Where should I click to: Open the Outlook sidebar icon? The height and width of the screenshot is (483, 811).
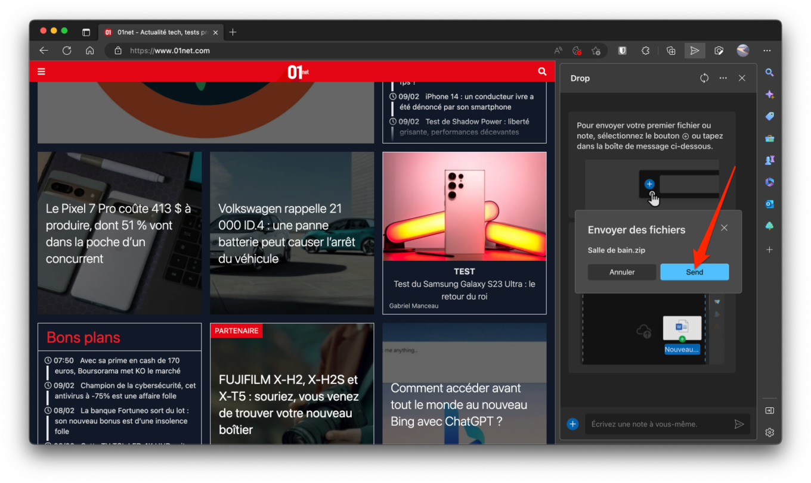769,204
